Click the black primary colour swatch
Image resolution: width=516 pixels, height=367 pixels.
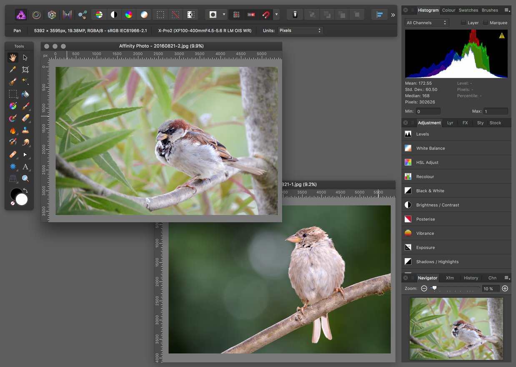(15, 193)
